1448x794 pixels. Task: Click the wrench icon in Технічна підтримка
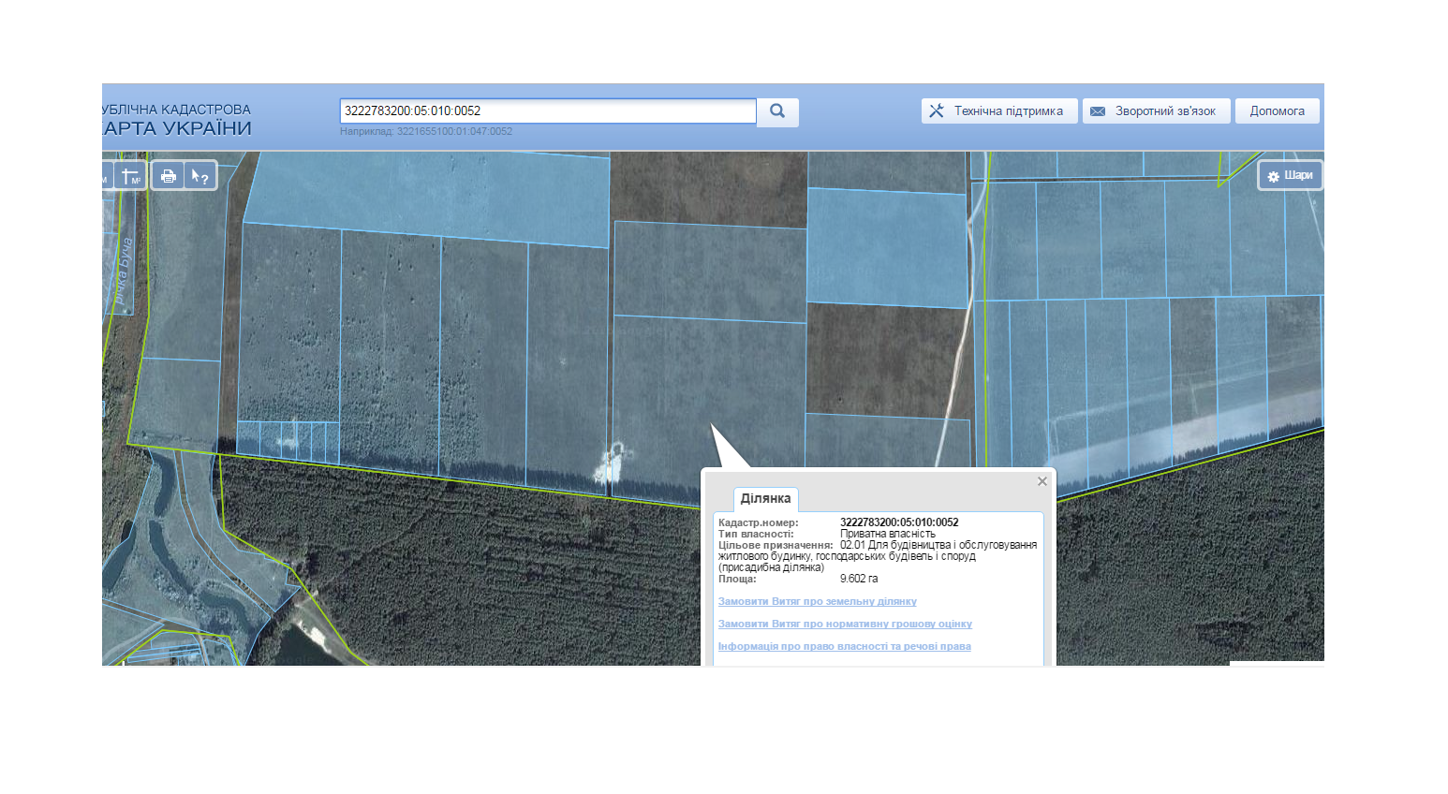pos(937,110)
